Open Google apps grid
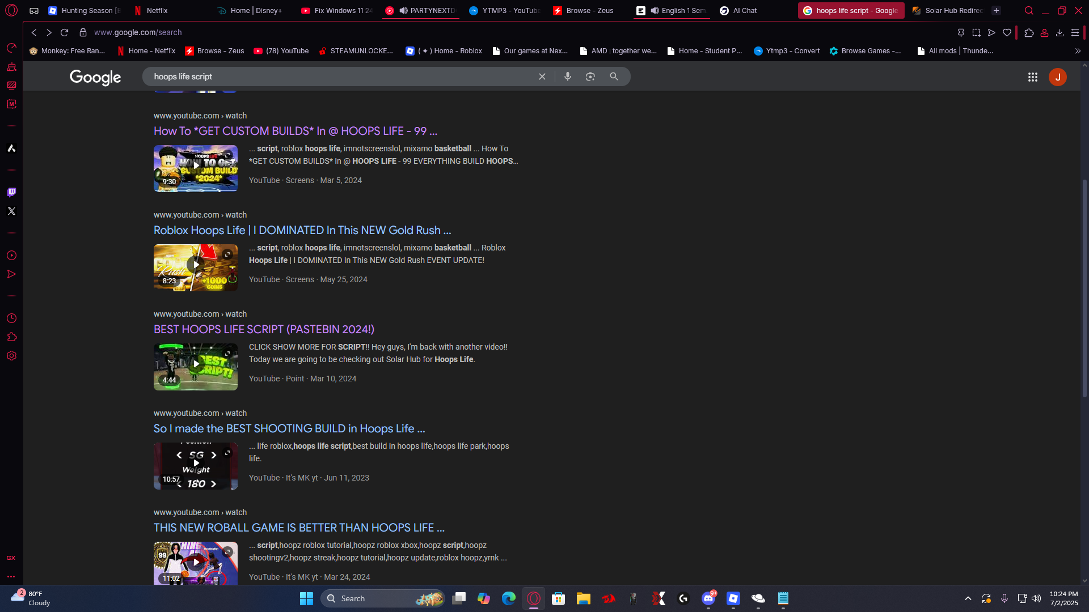This screenshot has height=612, width=1089. pyautogui.click(x=1033, y=77)
